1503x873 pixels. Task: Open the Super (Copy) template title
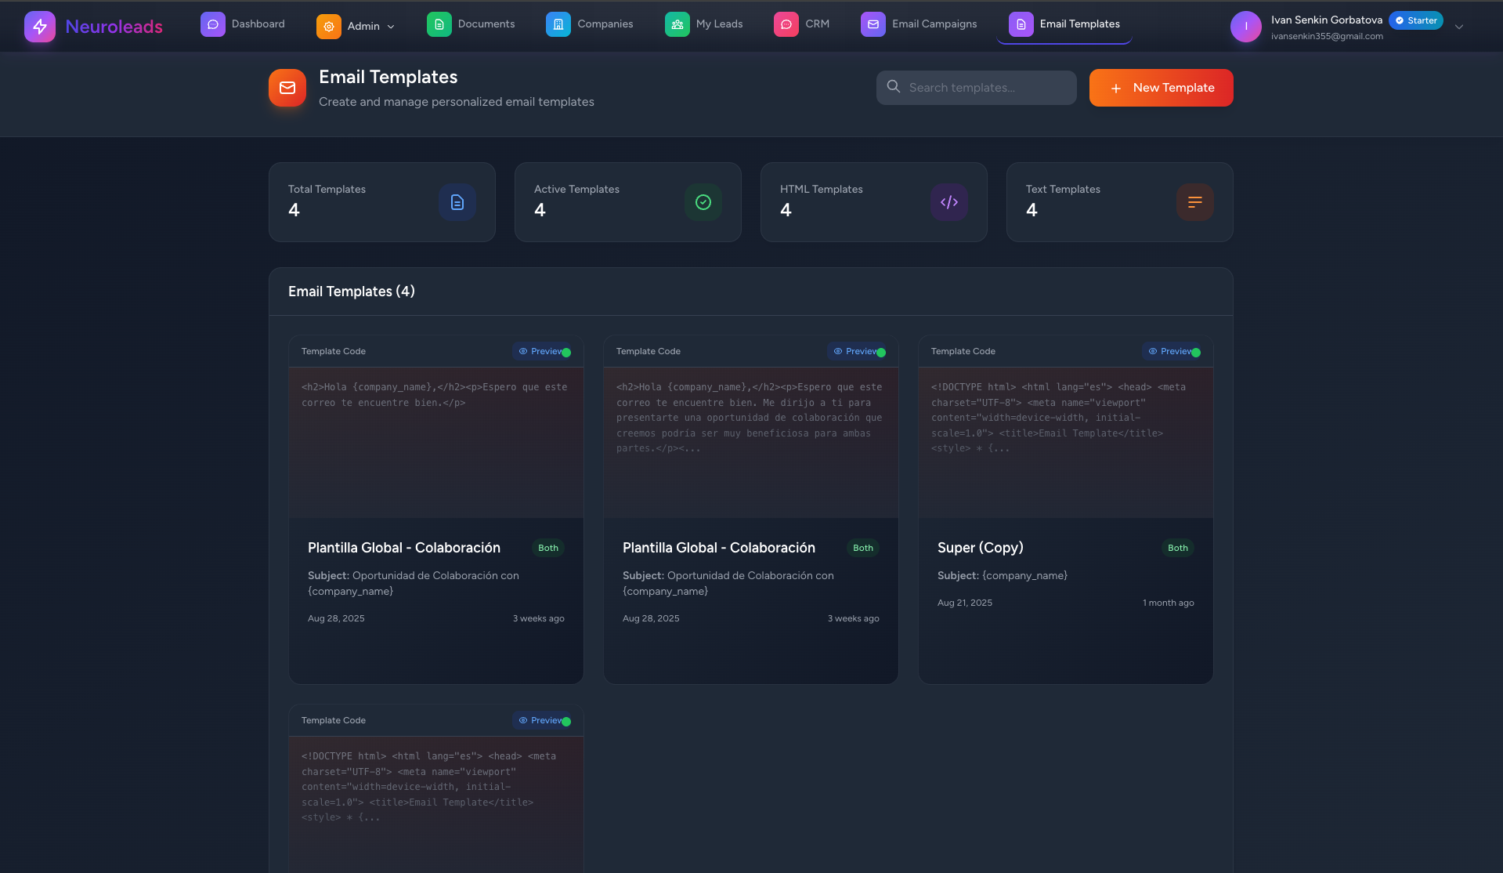981,548
